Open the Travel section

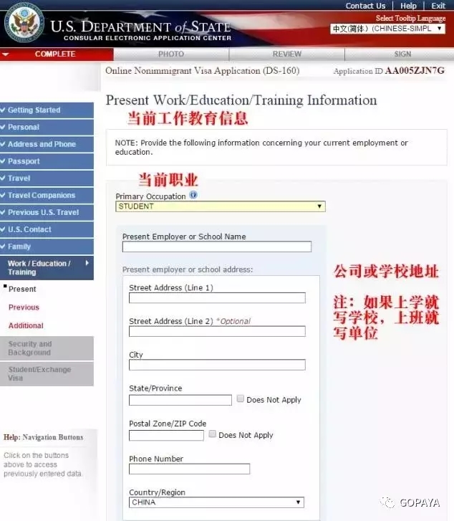point(47,178)
